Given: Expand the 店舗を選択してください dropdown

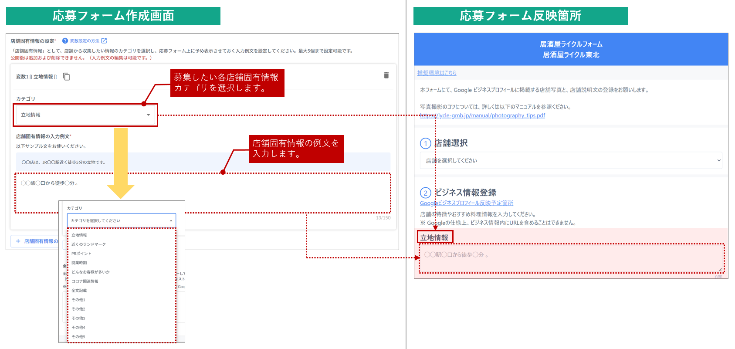Looking at the screenshot, I should (571, 160).
